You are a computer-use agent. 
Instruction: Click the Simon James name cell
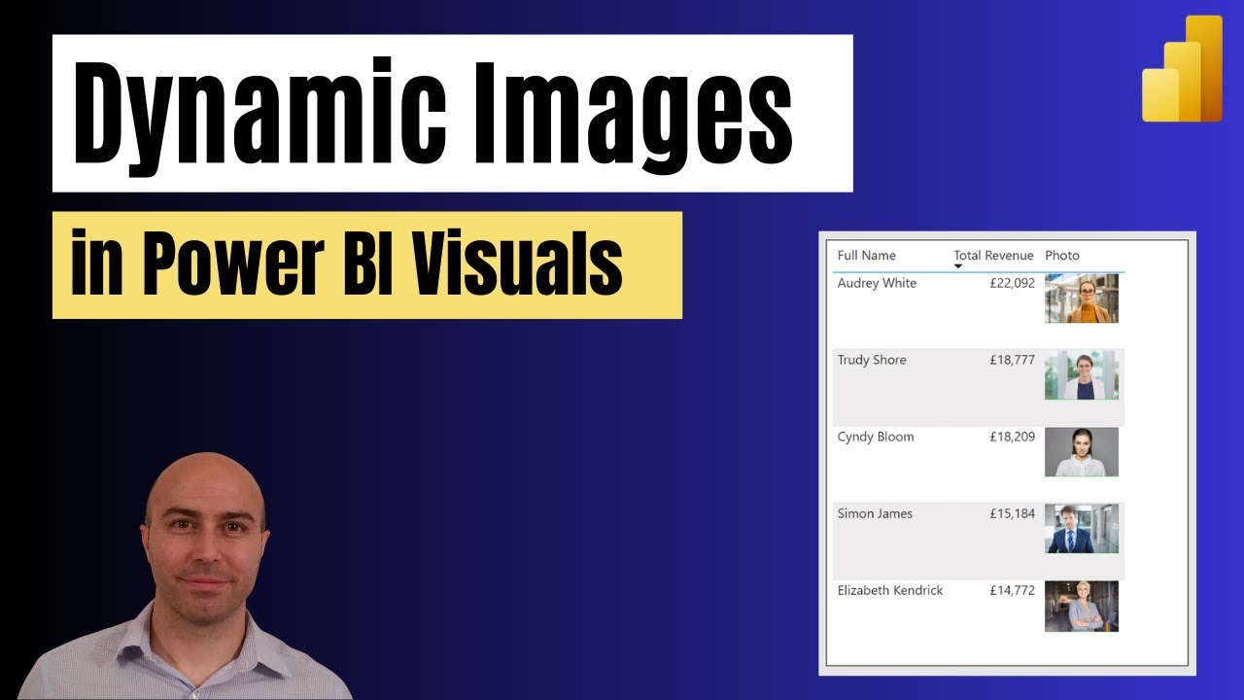pyautogui.click(x=875, y=513)
